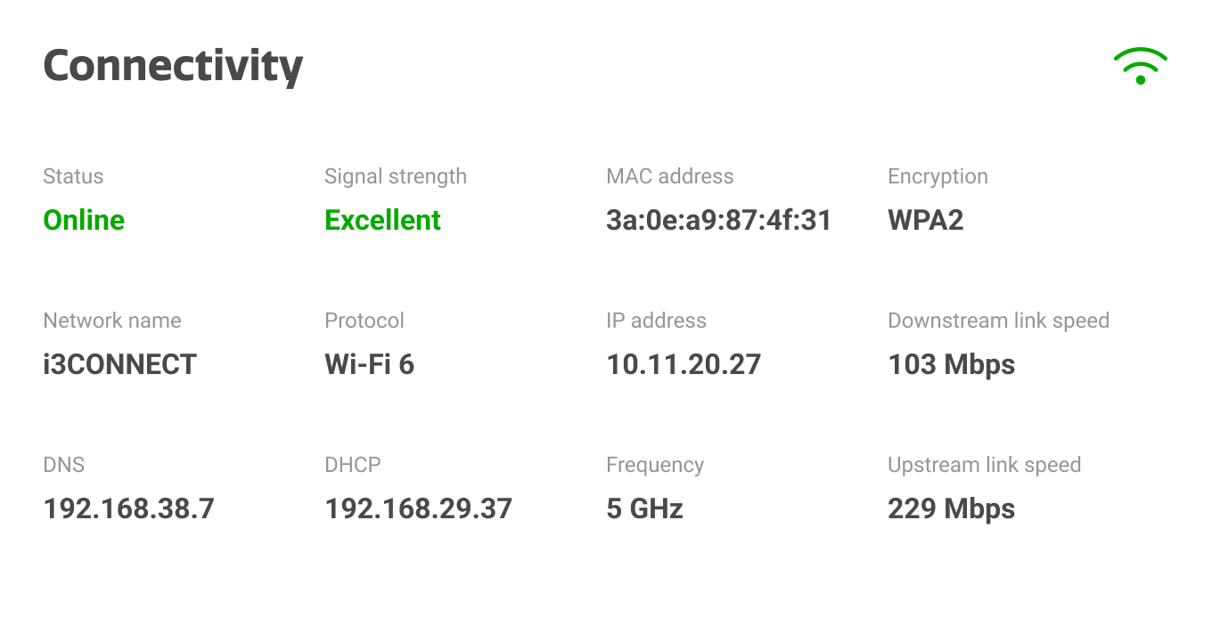1212x634 pixels.
Task: Click the Upstream link speed label
Action: coord(984,465)
